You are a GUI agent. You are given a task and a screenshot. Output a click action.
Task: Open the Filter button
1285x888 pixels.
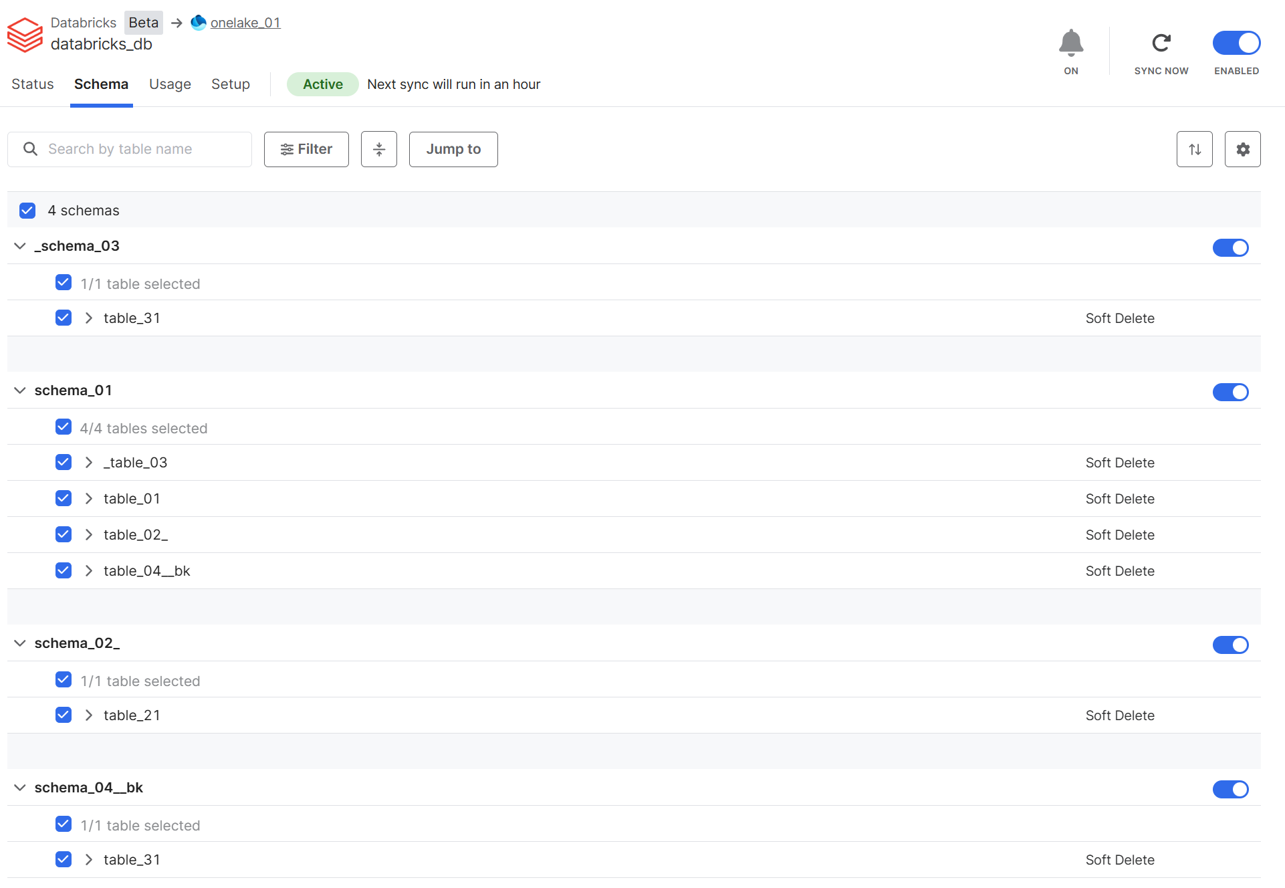click(x=306, y=149)
